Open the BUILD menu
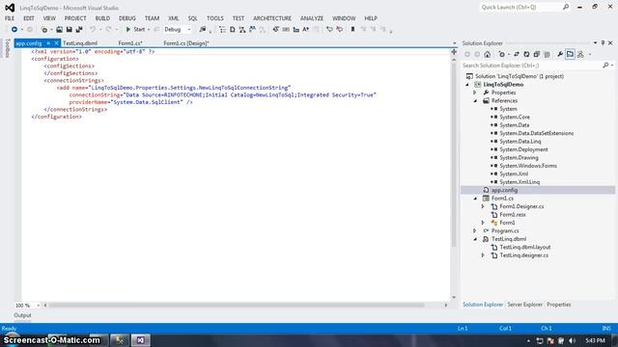618x347 pixels. click(102, 18)
